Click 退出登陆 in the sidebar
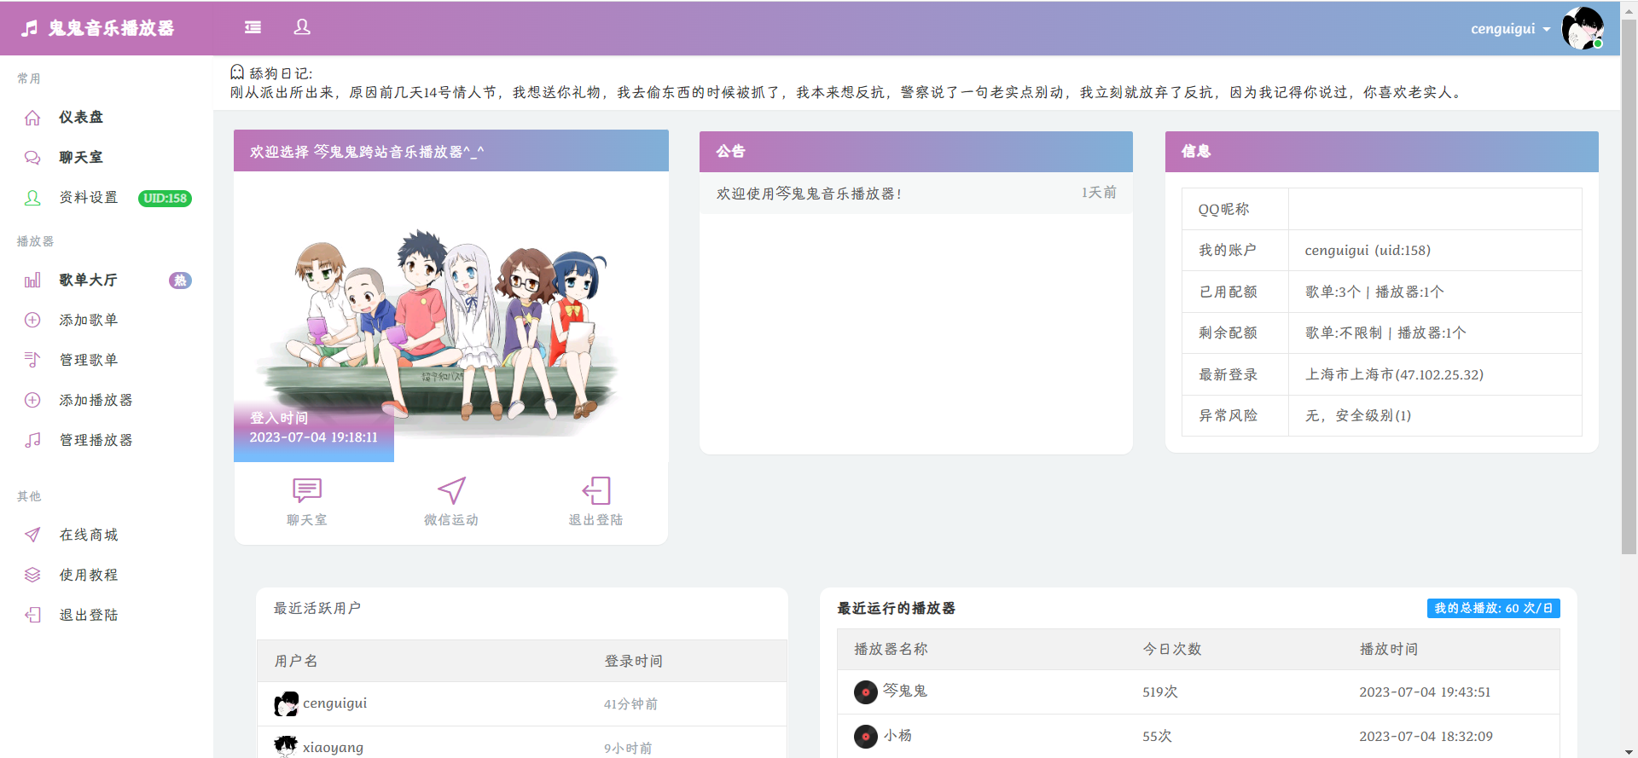This screenshot has height=758, width=1638. (88, 616)
